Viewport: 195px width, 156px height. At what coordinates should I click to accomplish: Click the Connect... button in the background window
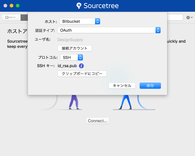[97, 121]
